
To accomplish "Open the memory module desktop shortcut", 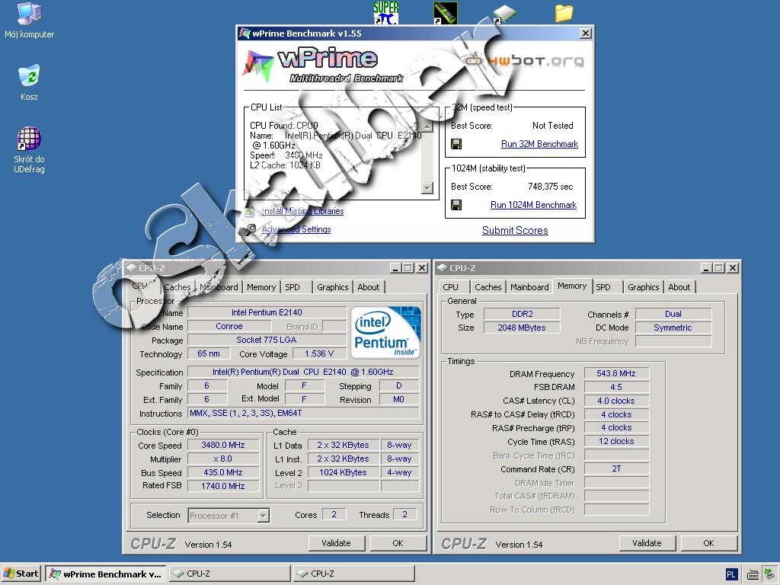I will (x=445, y=12).
